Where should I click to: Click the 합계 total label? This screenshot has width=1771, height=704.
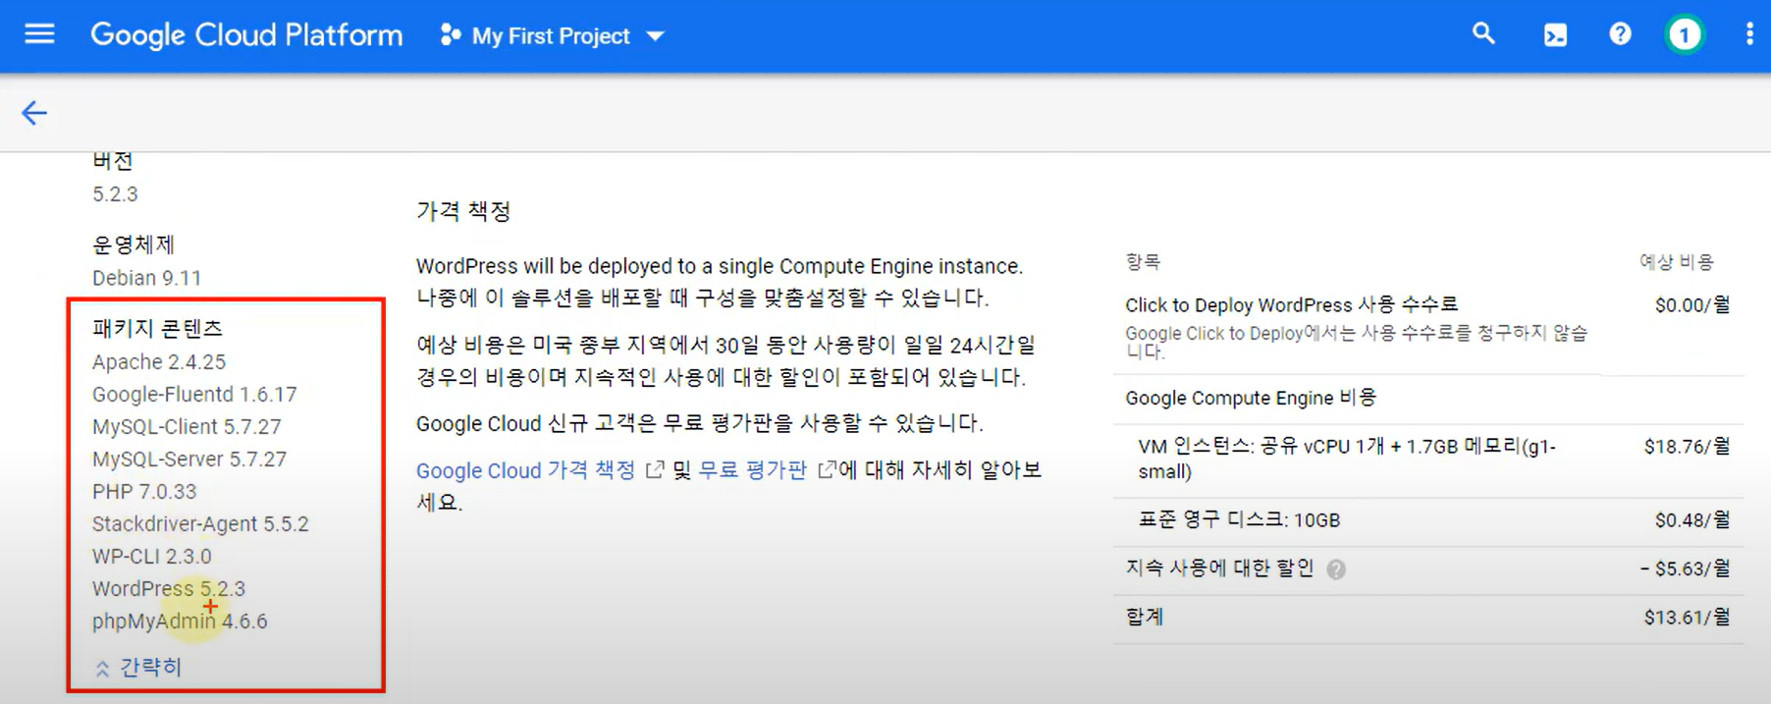pos(1145,618)
